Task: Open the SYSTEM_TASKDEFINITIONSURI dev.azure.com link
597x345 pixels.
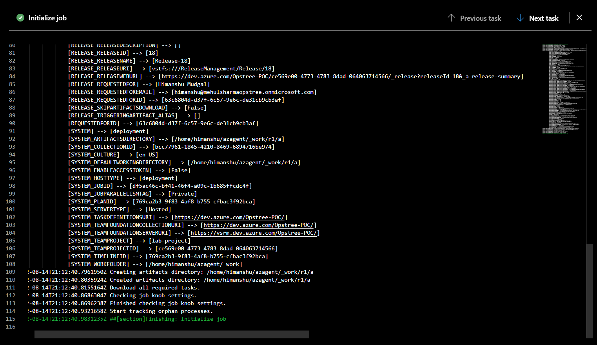Action: [x=229, y=217]
